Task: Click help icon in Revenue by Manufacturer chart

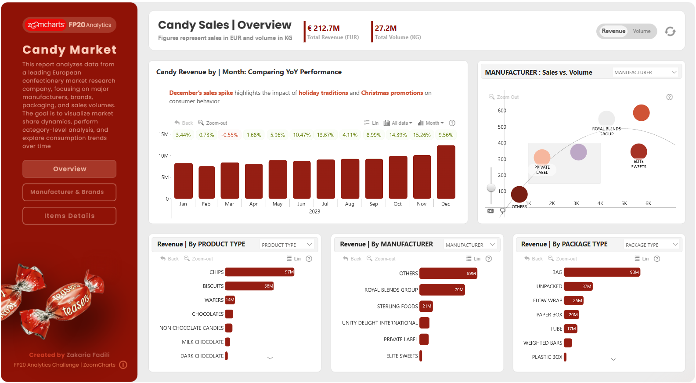Action: 489,259
